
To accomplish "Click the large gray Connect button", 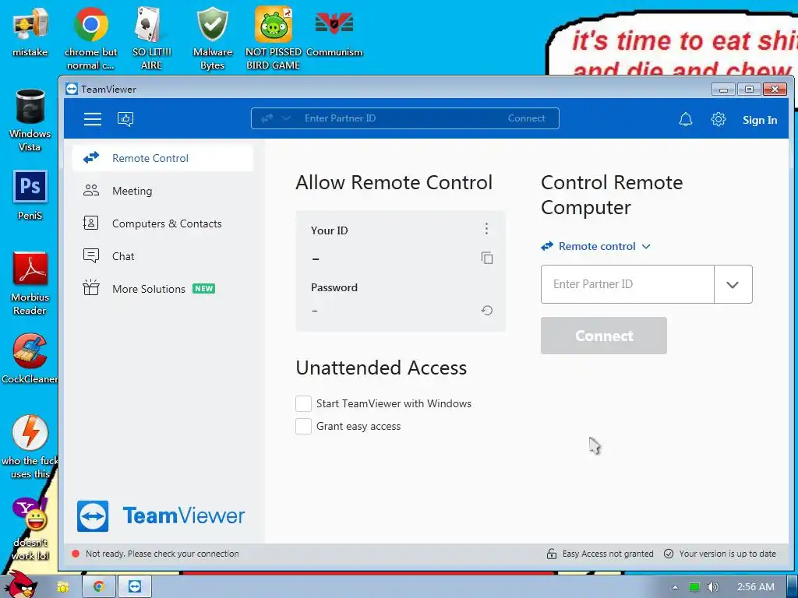I will point(604,336).
